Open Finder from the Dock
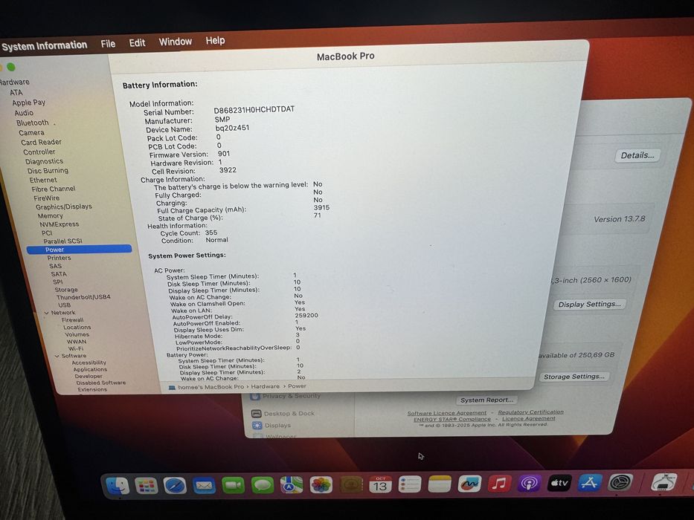The image size is (694, 520). pos(118,486)
